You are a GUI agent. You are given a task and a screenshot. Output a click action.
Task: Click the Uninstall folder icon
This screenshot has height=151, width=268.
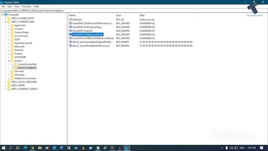(x=12, y=71)
